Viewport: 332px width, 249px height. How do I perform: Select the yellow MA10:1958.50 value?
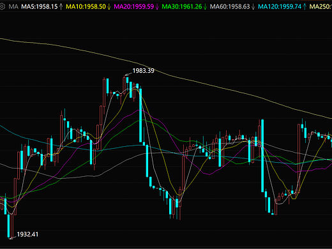[86, 6]
